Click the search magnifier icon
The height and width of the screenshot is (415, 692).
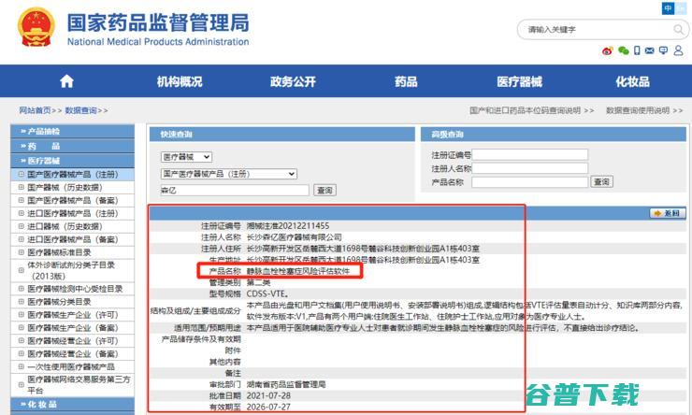click(x=678, y=30)
